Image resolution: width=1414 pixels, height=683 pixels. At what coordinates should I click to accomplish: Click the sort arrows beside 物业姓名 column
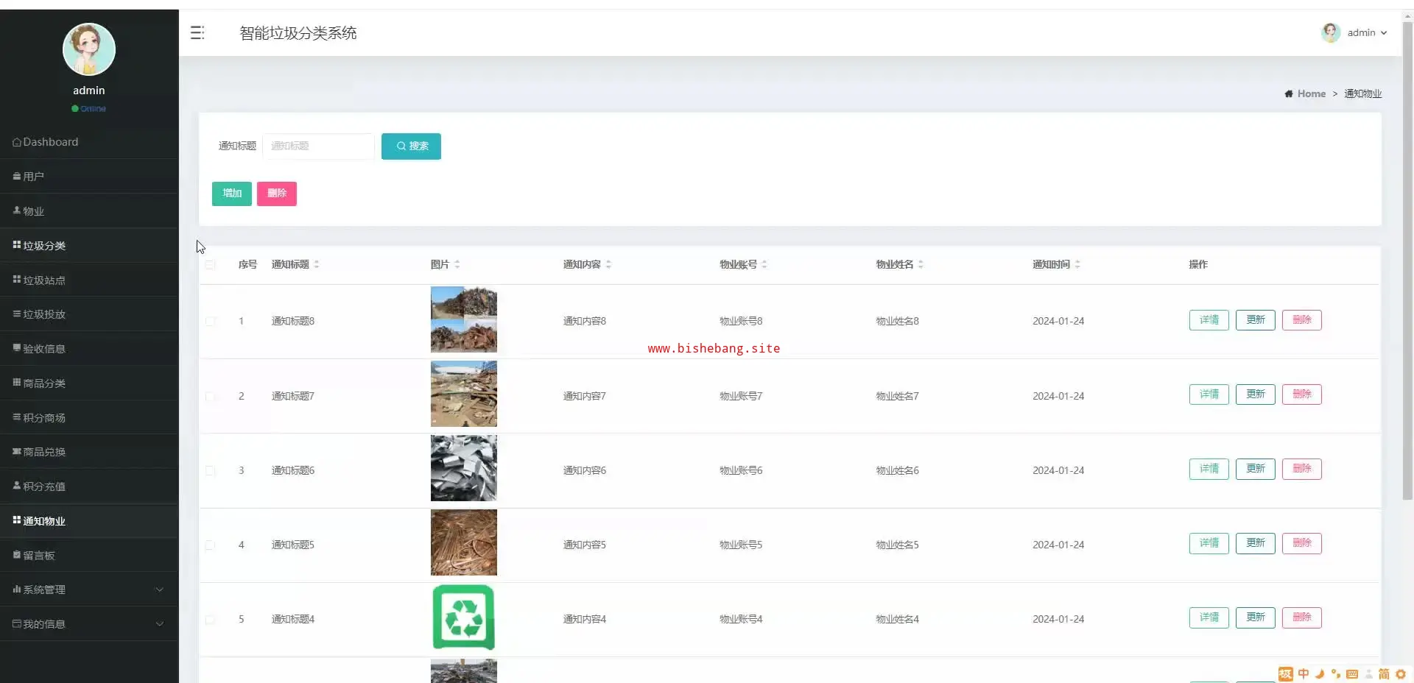921,264
